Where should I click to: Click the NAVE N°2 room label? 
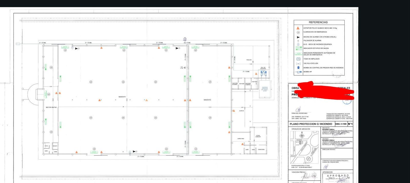207,100
